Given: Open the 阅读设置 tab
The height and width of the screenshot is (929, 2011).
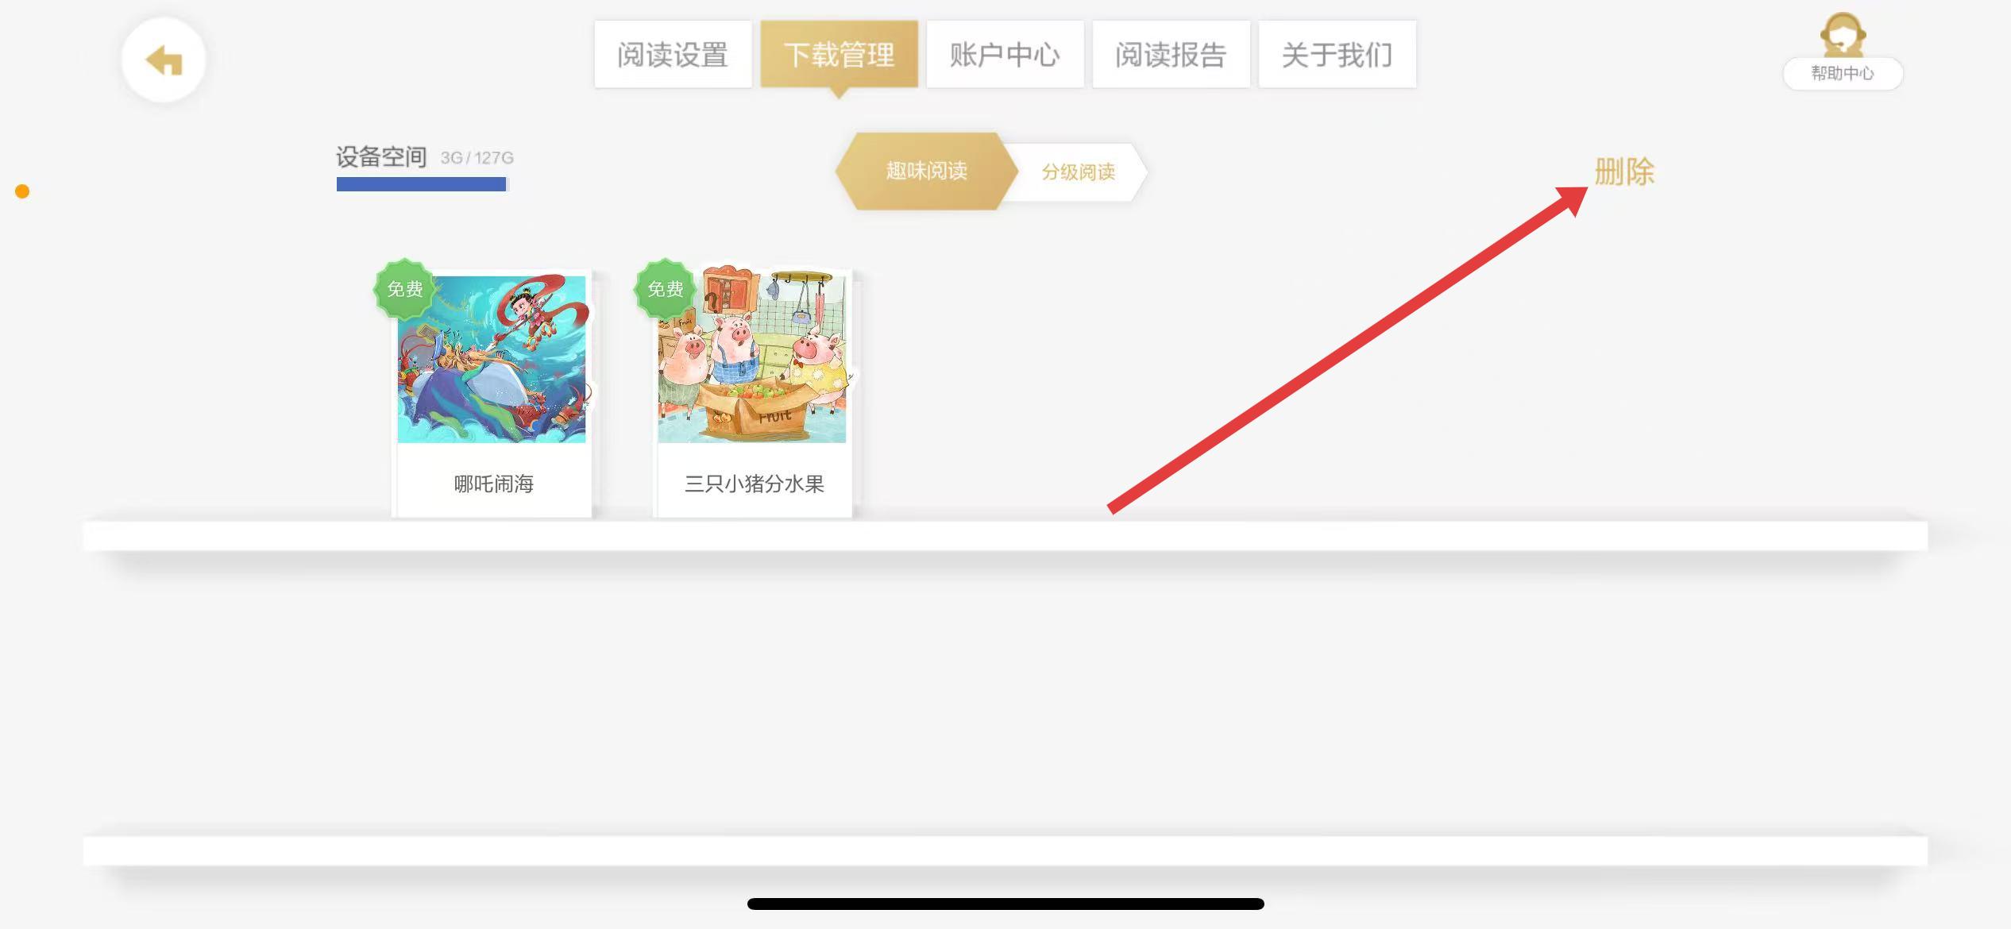Looking at the screenshot, I should [x=673, y=55].
